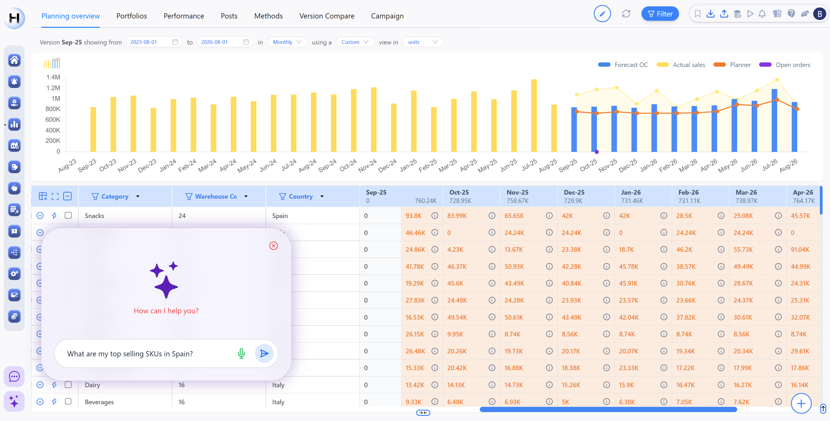Expand the Category column dropdown arrow
The width and height of the screenshot is (830, 421).
(138, 196)
